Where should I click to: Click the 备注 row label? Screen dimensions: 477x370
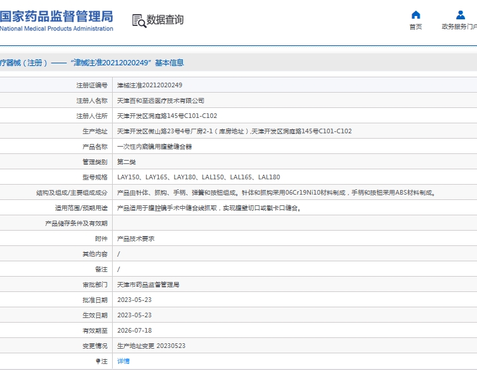coord(101,269)
